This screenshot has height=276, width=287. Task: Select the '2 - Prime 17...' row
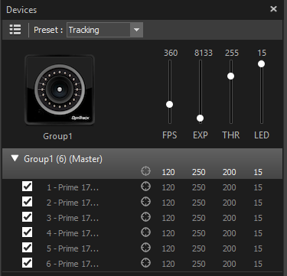tap(142, 203)
